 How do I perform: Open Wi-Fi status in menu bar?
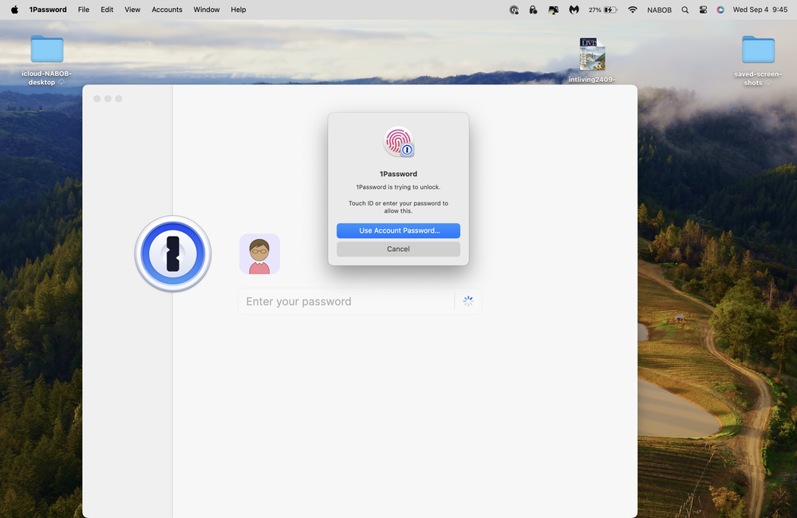pos(633,10)
